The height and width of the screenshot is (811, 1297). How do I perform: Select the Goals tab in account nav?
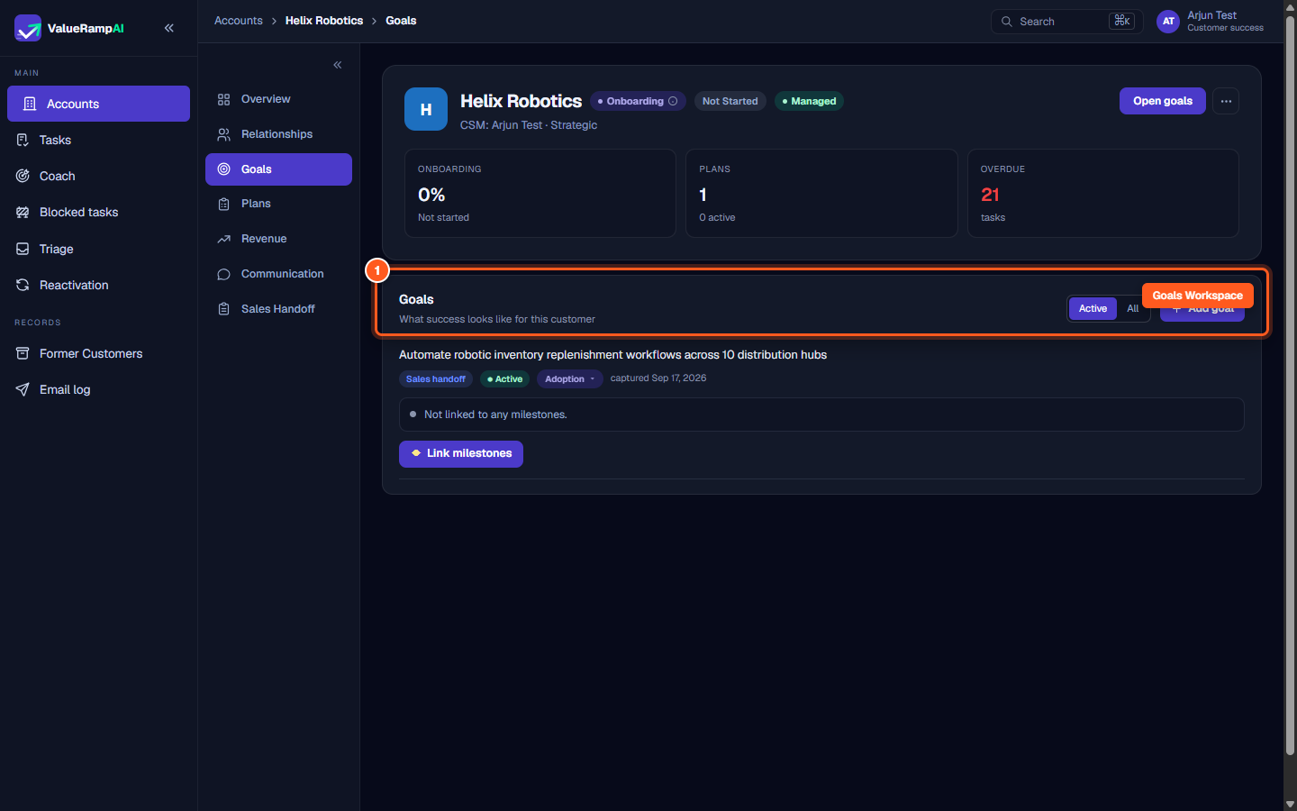click(x=278, y=169)
